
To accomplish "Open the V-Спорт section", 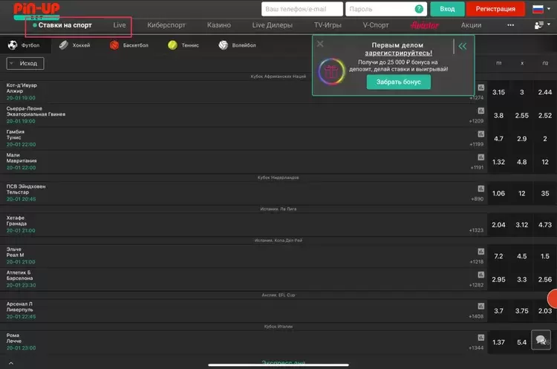I will pos(376,25).
